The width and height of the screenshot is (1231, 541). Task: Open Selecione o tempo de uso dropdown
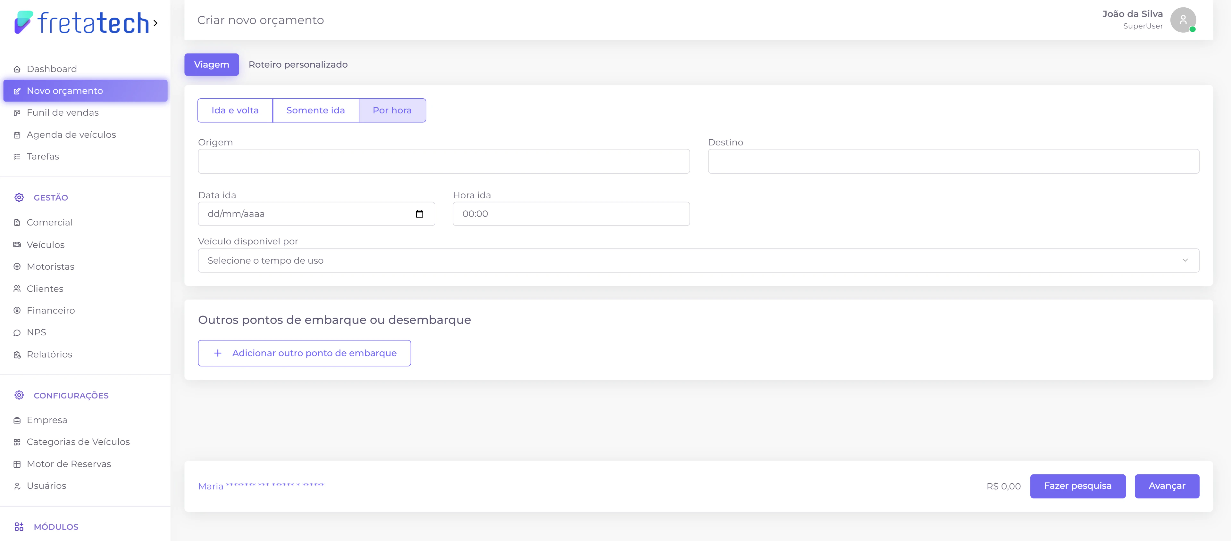[x=698, y=260]
